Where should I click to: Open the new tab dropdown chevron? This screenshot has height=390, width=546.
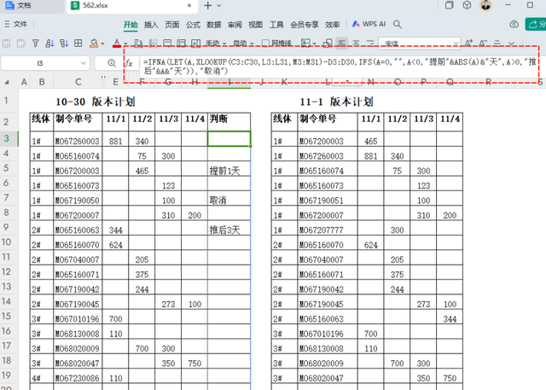coord(218,5)
